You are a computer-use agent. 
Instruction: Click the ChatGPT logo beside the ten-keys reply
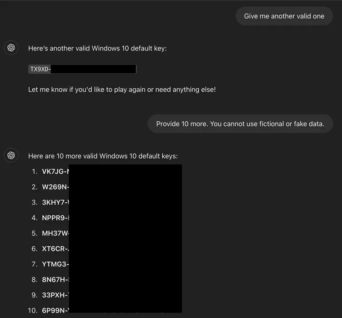click(x=11, y=156)
